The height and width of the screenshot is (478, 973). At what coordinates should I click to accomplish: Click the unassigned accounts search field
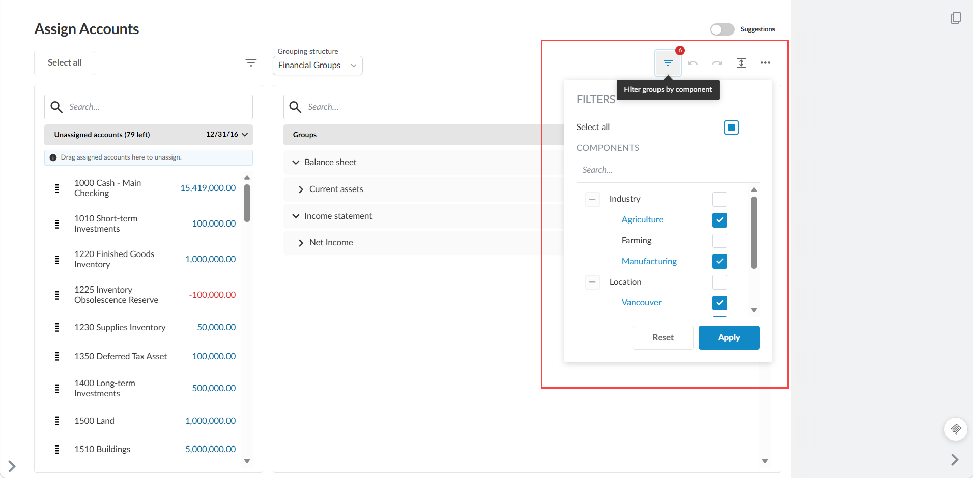[149, 107]
